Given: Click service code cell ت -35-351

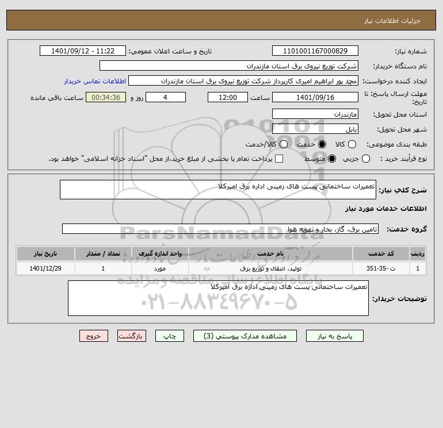Looking at the screenshot, I should pos(381,268).
